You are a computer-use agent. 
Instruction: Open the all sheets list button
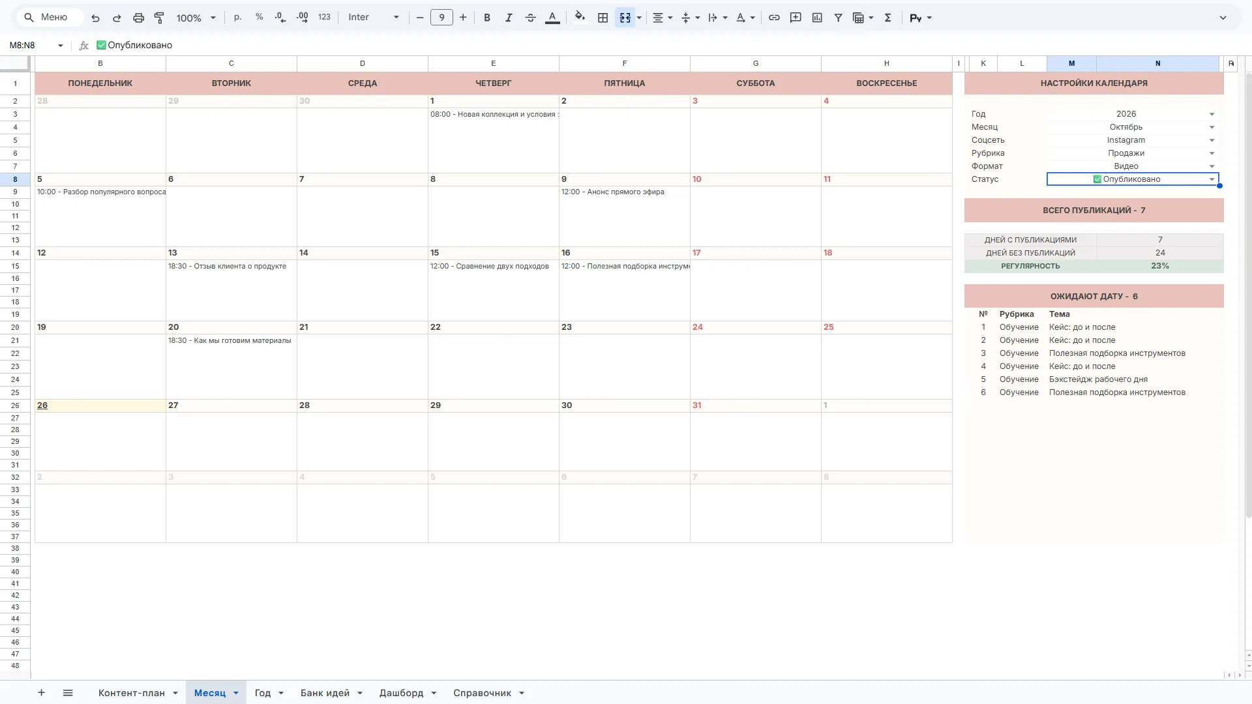68,693
